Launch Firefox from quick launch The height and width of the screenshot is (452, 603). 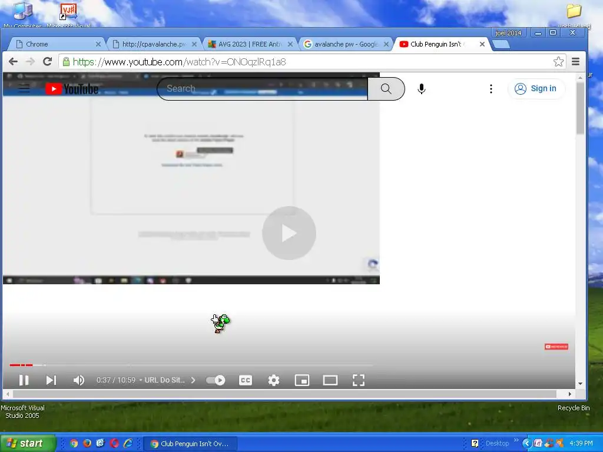pyautogui.click(x=87, y=443)
